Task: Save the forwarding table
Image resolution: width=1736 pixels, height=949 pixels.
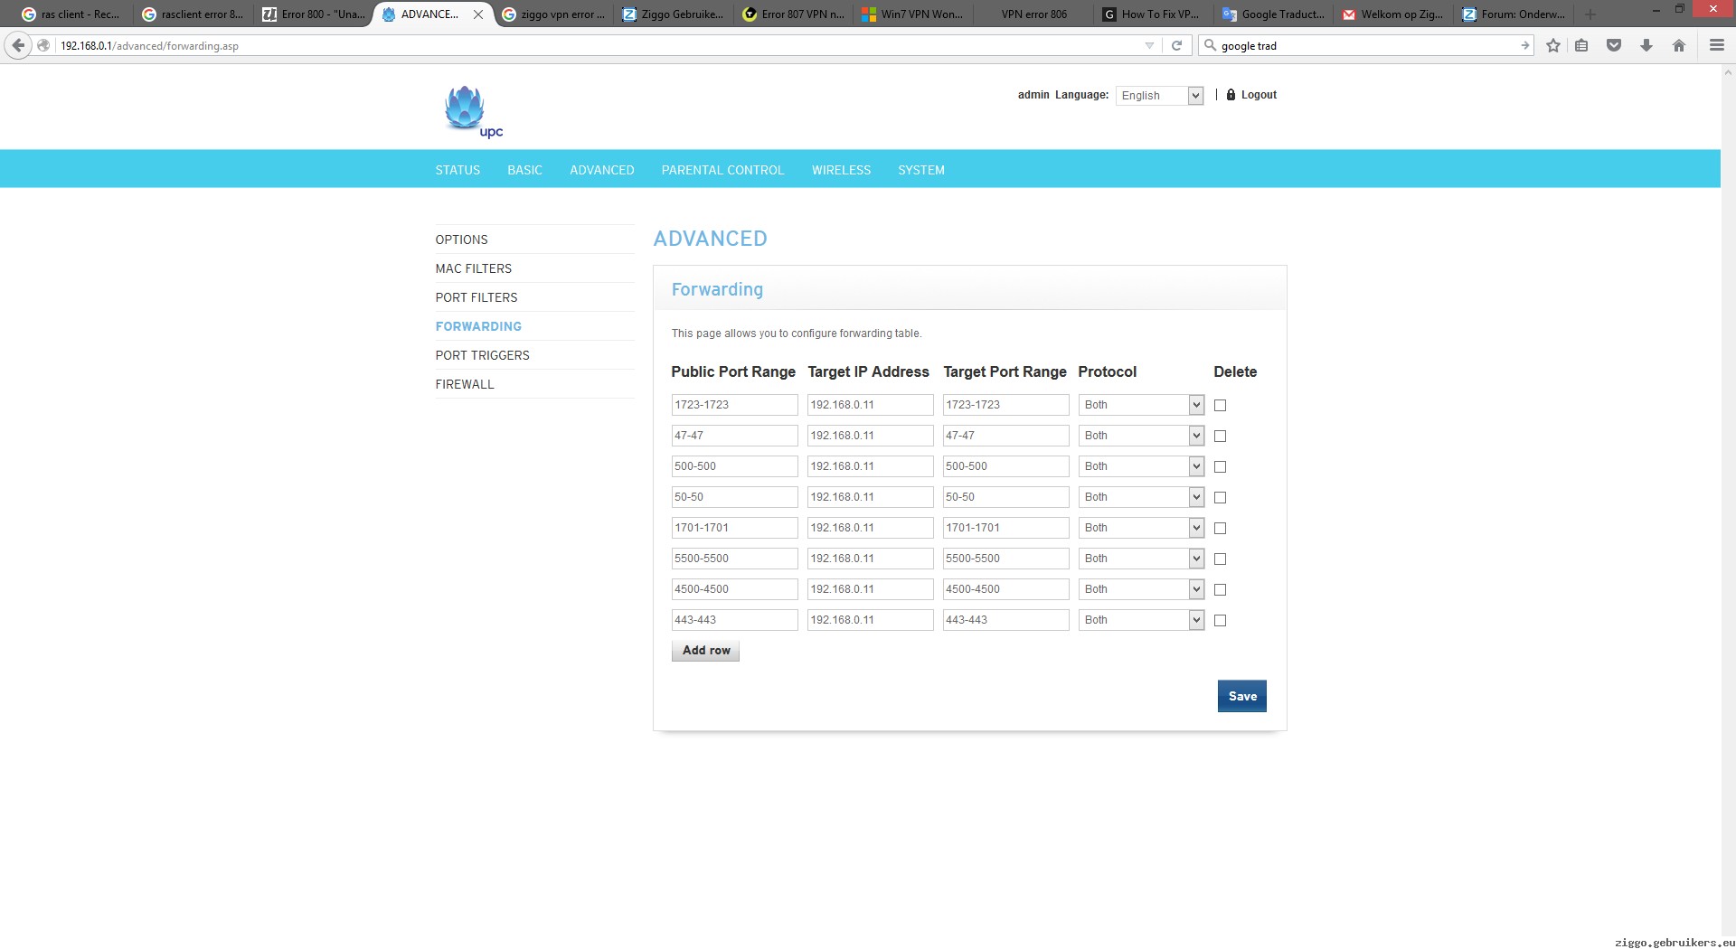Action: (x=1241, y=696)
